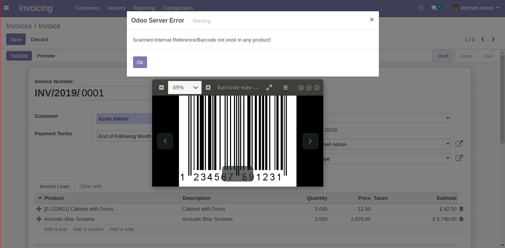505x248 pixels.
Task: Click Add a note link
Action: (x=122, y=229)
